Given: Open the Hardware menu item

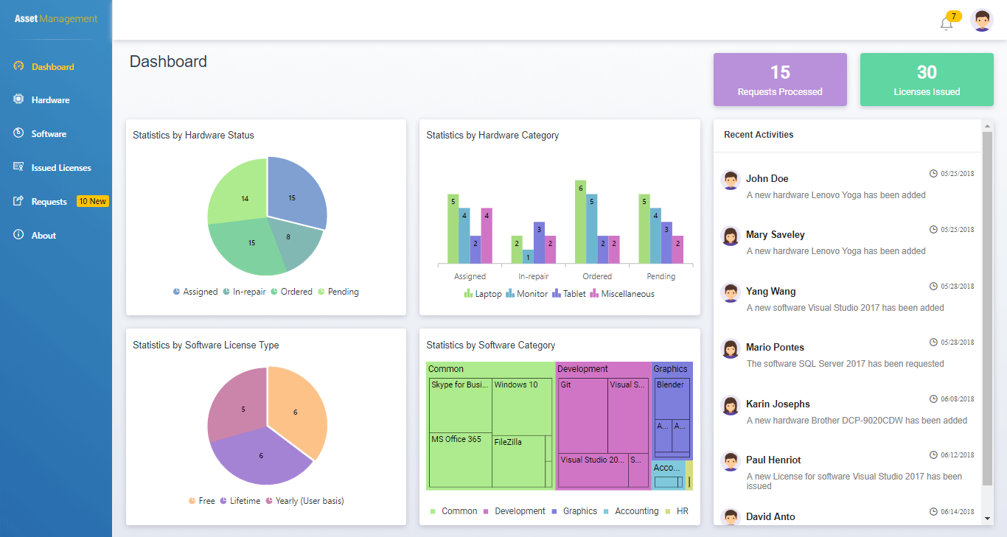Looking at the screenshot, I should coord(50,100).
